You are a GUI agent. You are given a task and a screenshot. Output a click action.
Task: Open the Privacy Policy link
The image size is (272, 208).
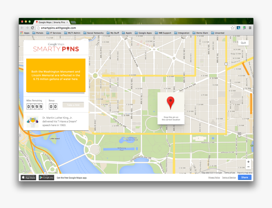pyautogui.click(x=214, y=177)
